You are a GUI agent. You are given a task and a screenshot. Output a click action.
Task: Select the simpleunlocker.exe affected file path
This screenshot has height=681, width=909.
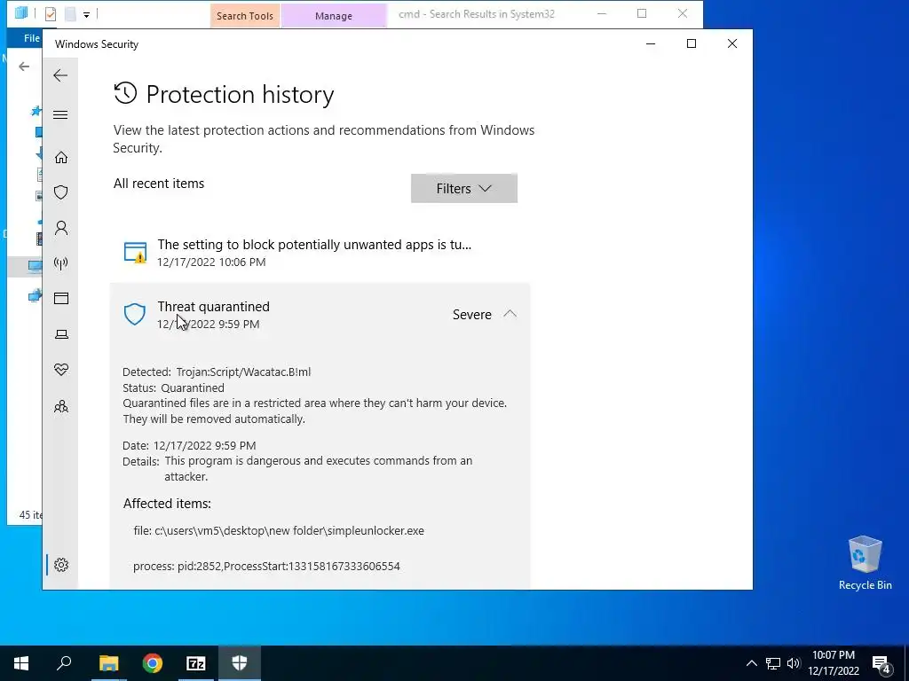click(279, 530)
